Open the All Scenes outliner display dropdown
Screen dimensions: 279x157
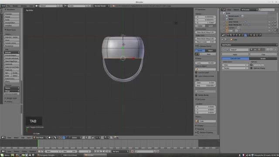(x=249, y=10)
